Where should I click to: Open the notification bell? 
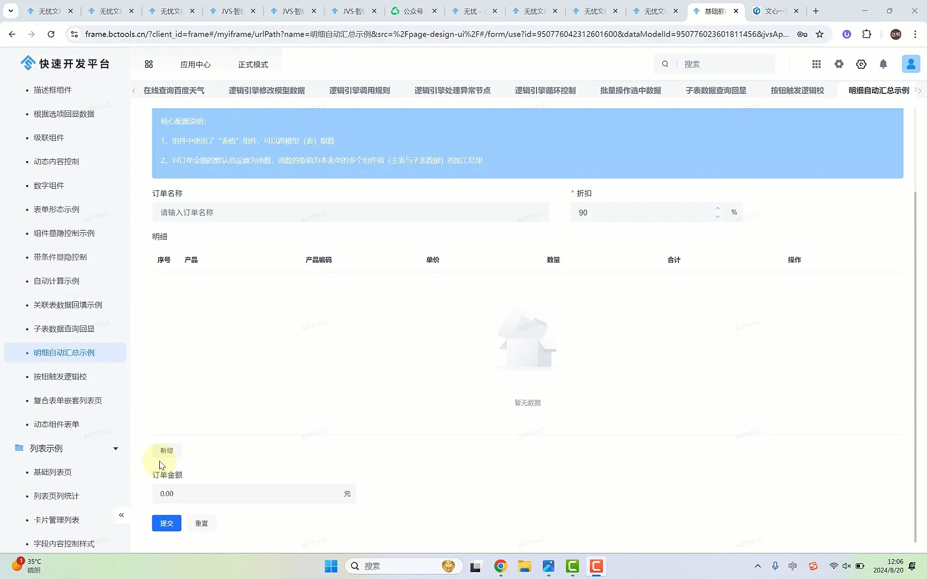(x=884, y=64)
